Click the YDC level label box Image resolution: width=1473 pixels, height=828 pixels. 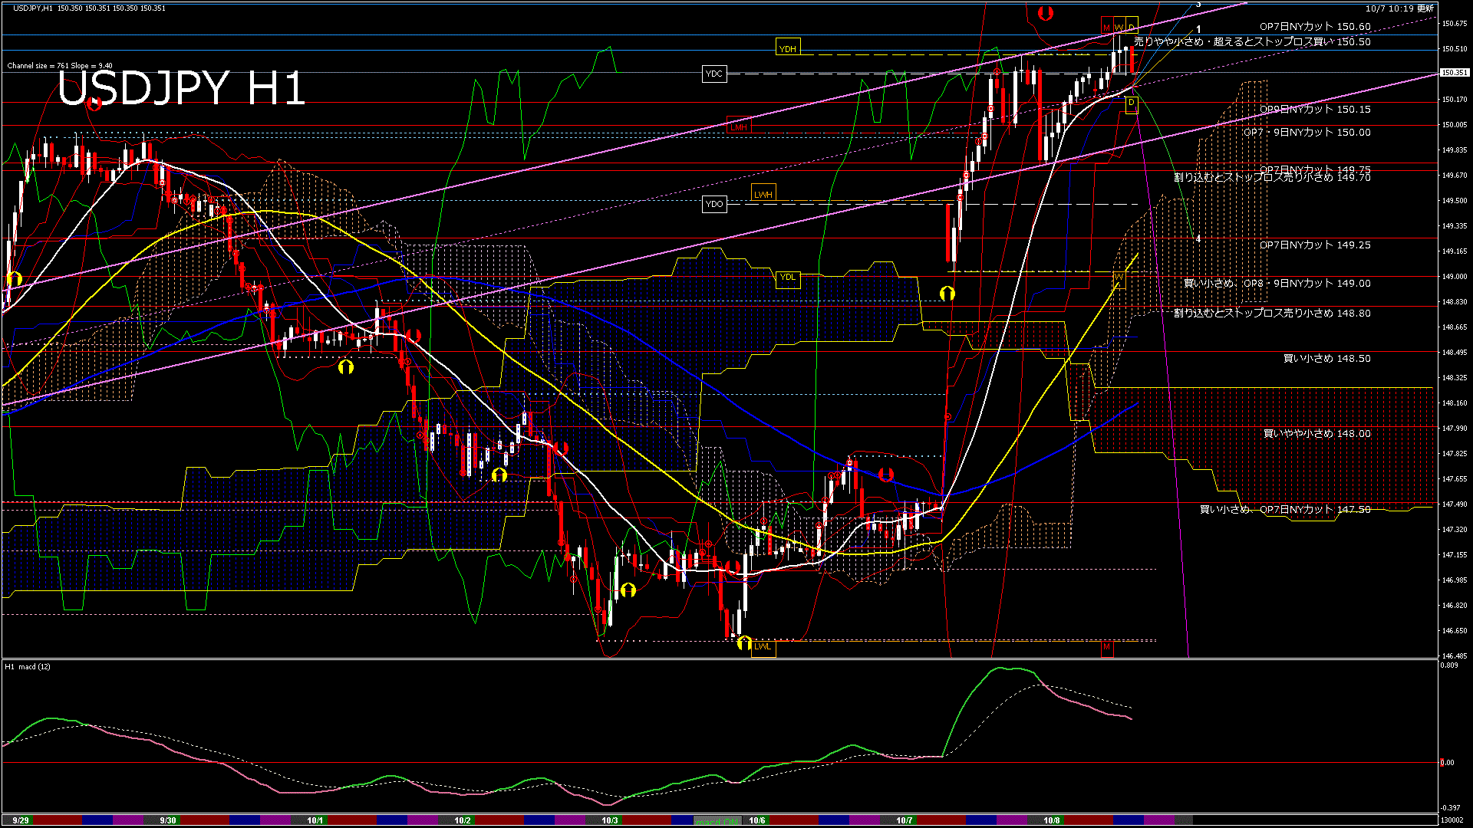pyautogui.click(x=713, y=74)
